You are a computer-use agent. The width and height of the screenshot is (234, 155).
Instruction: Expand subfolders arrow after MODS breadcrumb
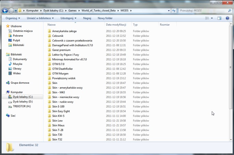(x=131, y=11)
